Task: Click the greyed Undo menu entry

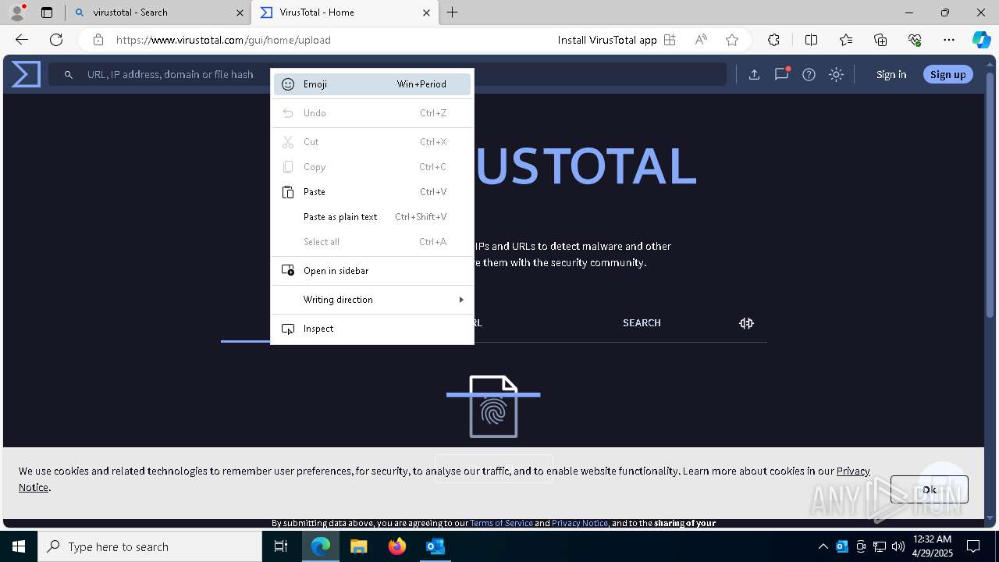Action: tap(372, 113)
